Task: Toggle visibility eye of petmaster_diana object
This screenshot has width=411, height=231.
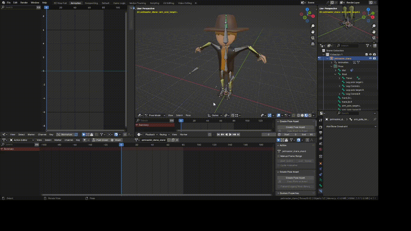Action: (370, 58)
